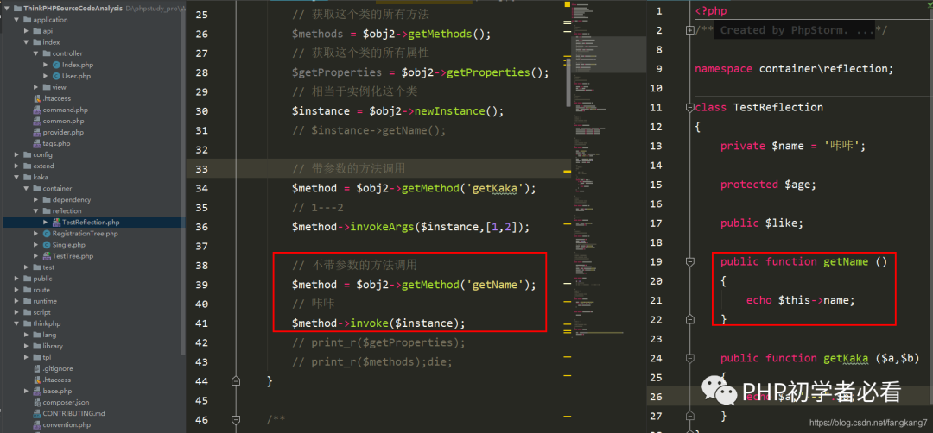Click the TestTree.php file icon
Image resolution: width=933 pixels, height=433 pixels.
47,256
